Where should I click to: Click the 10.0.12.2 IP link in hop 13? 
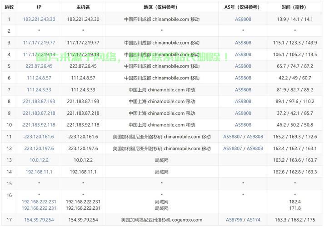point(39,160)
